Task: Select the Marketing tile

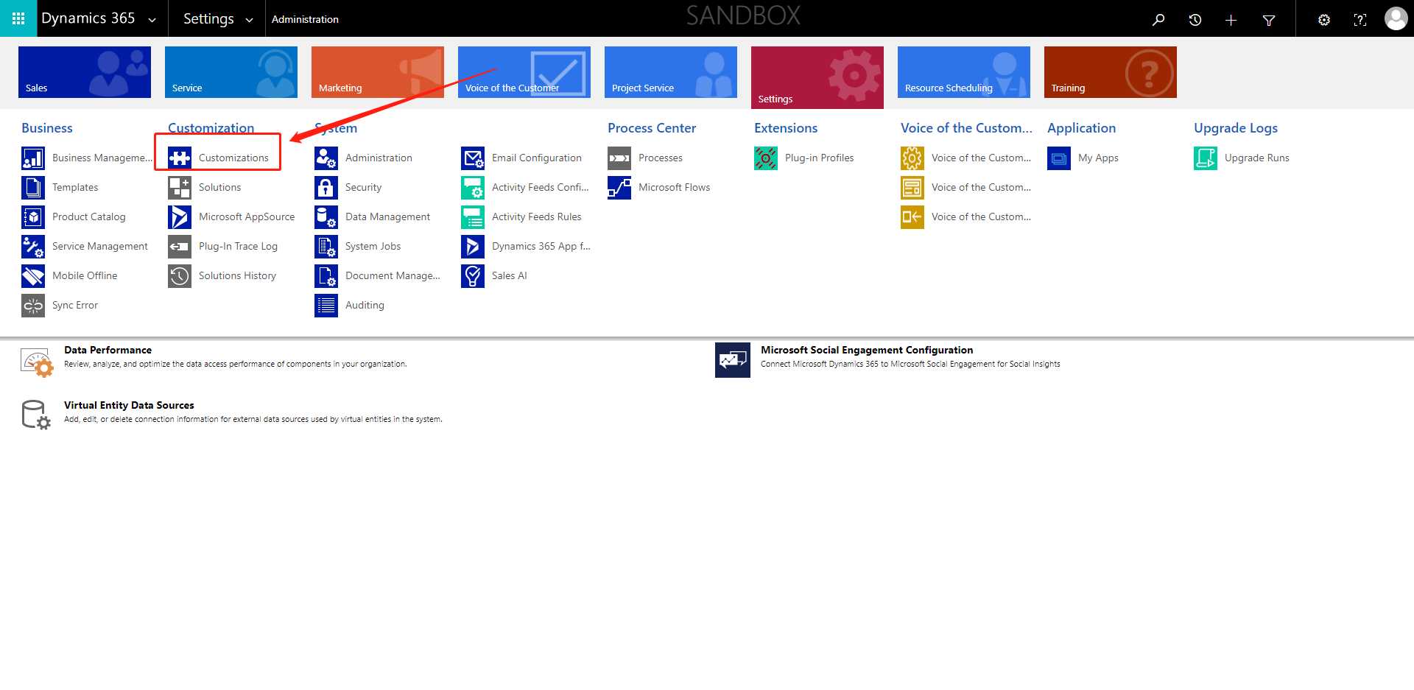Action: click(378, 72)
